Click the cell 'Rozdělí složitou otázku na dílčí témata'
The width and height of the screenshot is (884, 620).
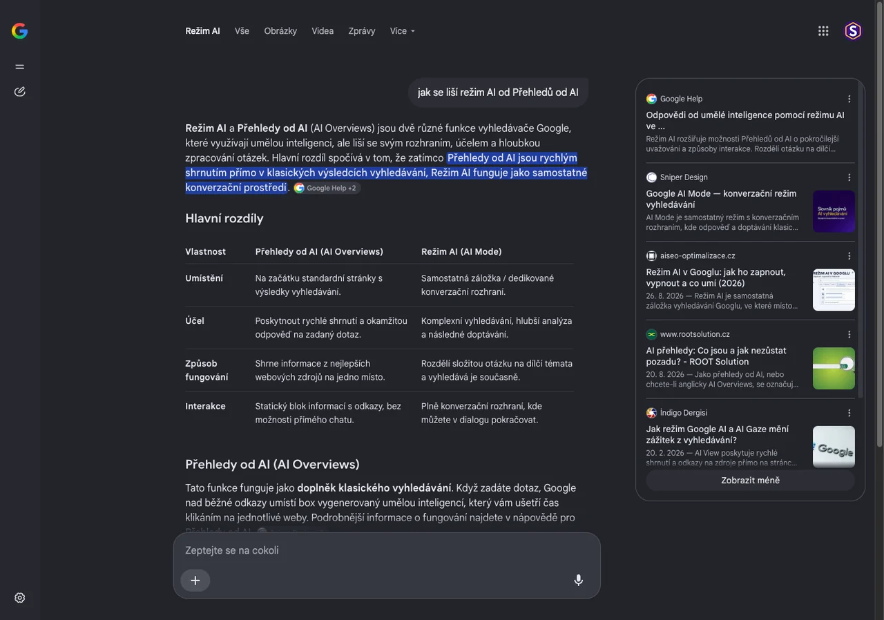coord(497,370)
